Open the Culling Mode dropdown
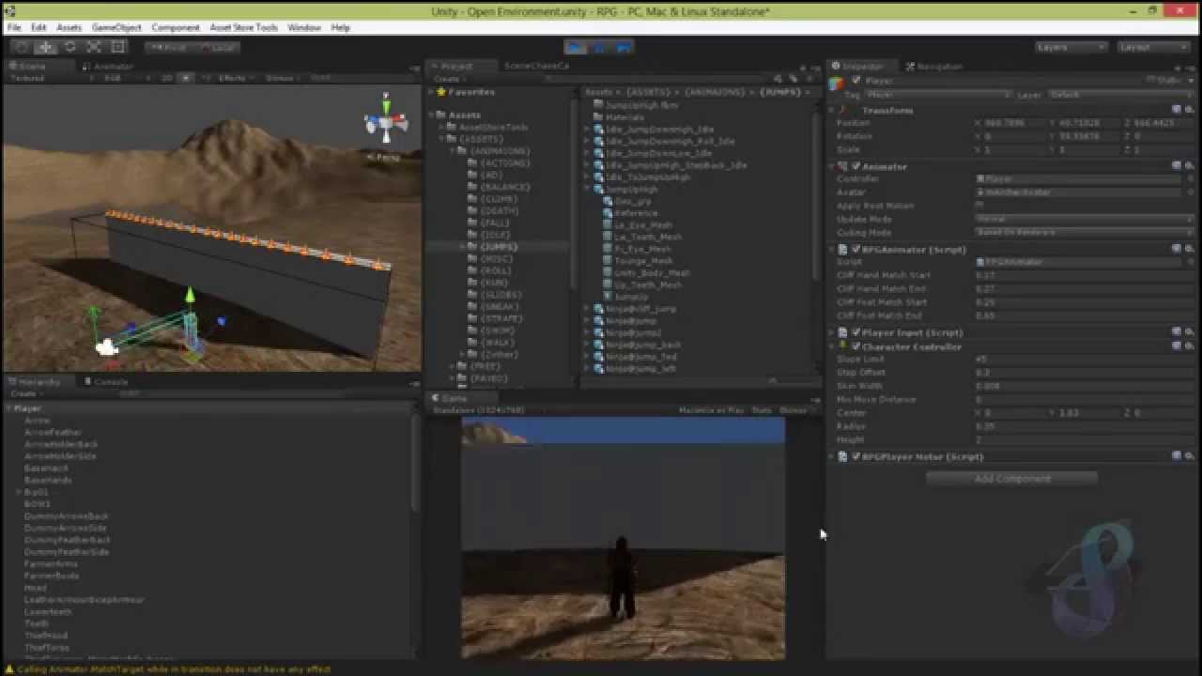The width and height of the screenshot is (1202, 676). 1084,232
